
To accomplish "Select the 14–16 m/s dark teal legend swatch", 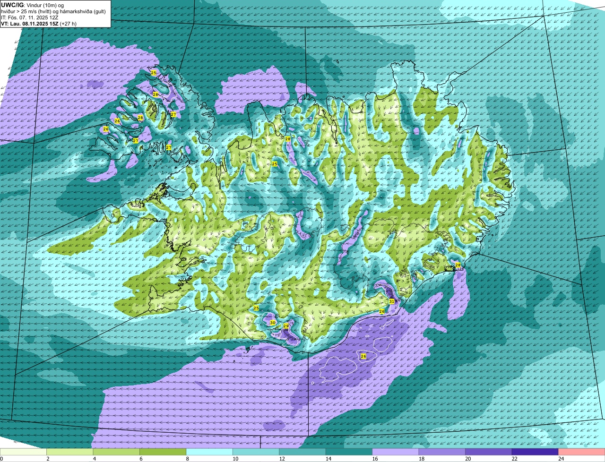I will 349,452.
